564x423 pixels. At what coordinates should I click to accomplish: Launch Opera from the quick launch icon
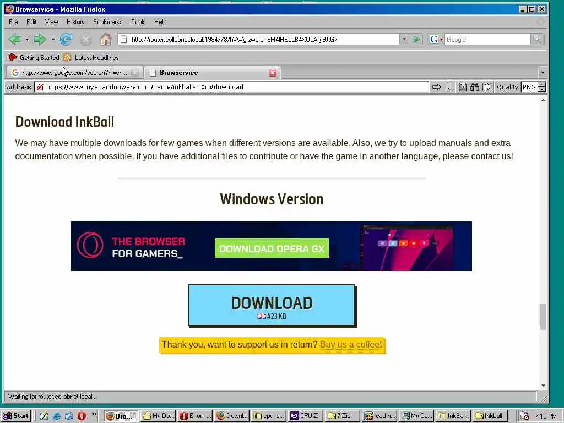(x=82, y=416)
